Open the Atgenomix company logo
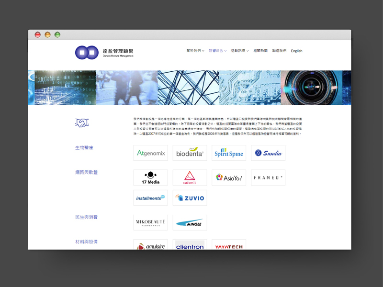 [x=150, y=153]
